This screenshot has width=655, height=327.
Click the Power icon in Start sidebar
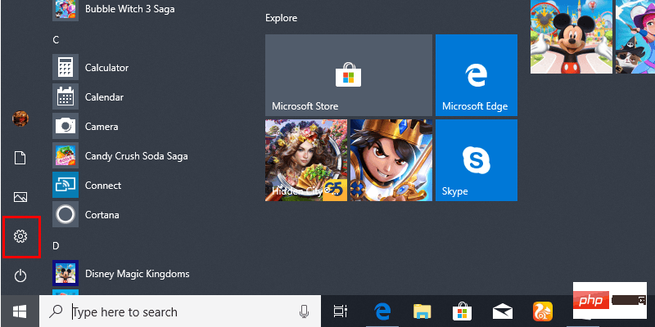[x=20, y=275]
